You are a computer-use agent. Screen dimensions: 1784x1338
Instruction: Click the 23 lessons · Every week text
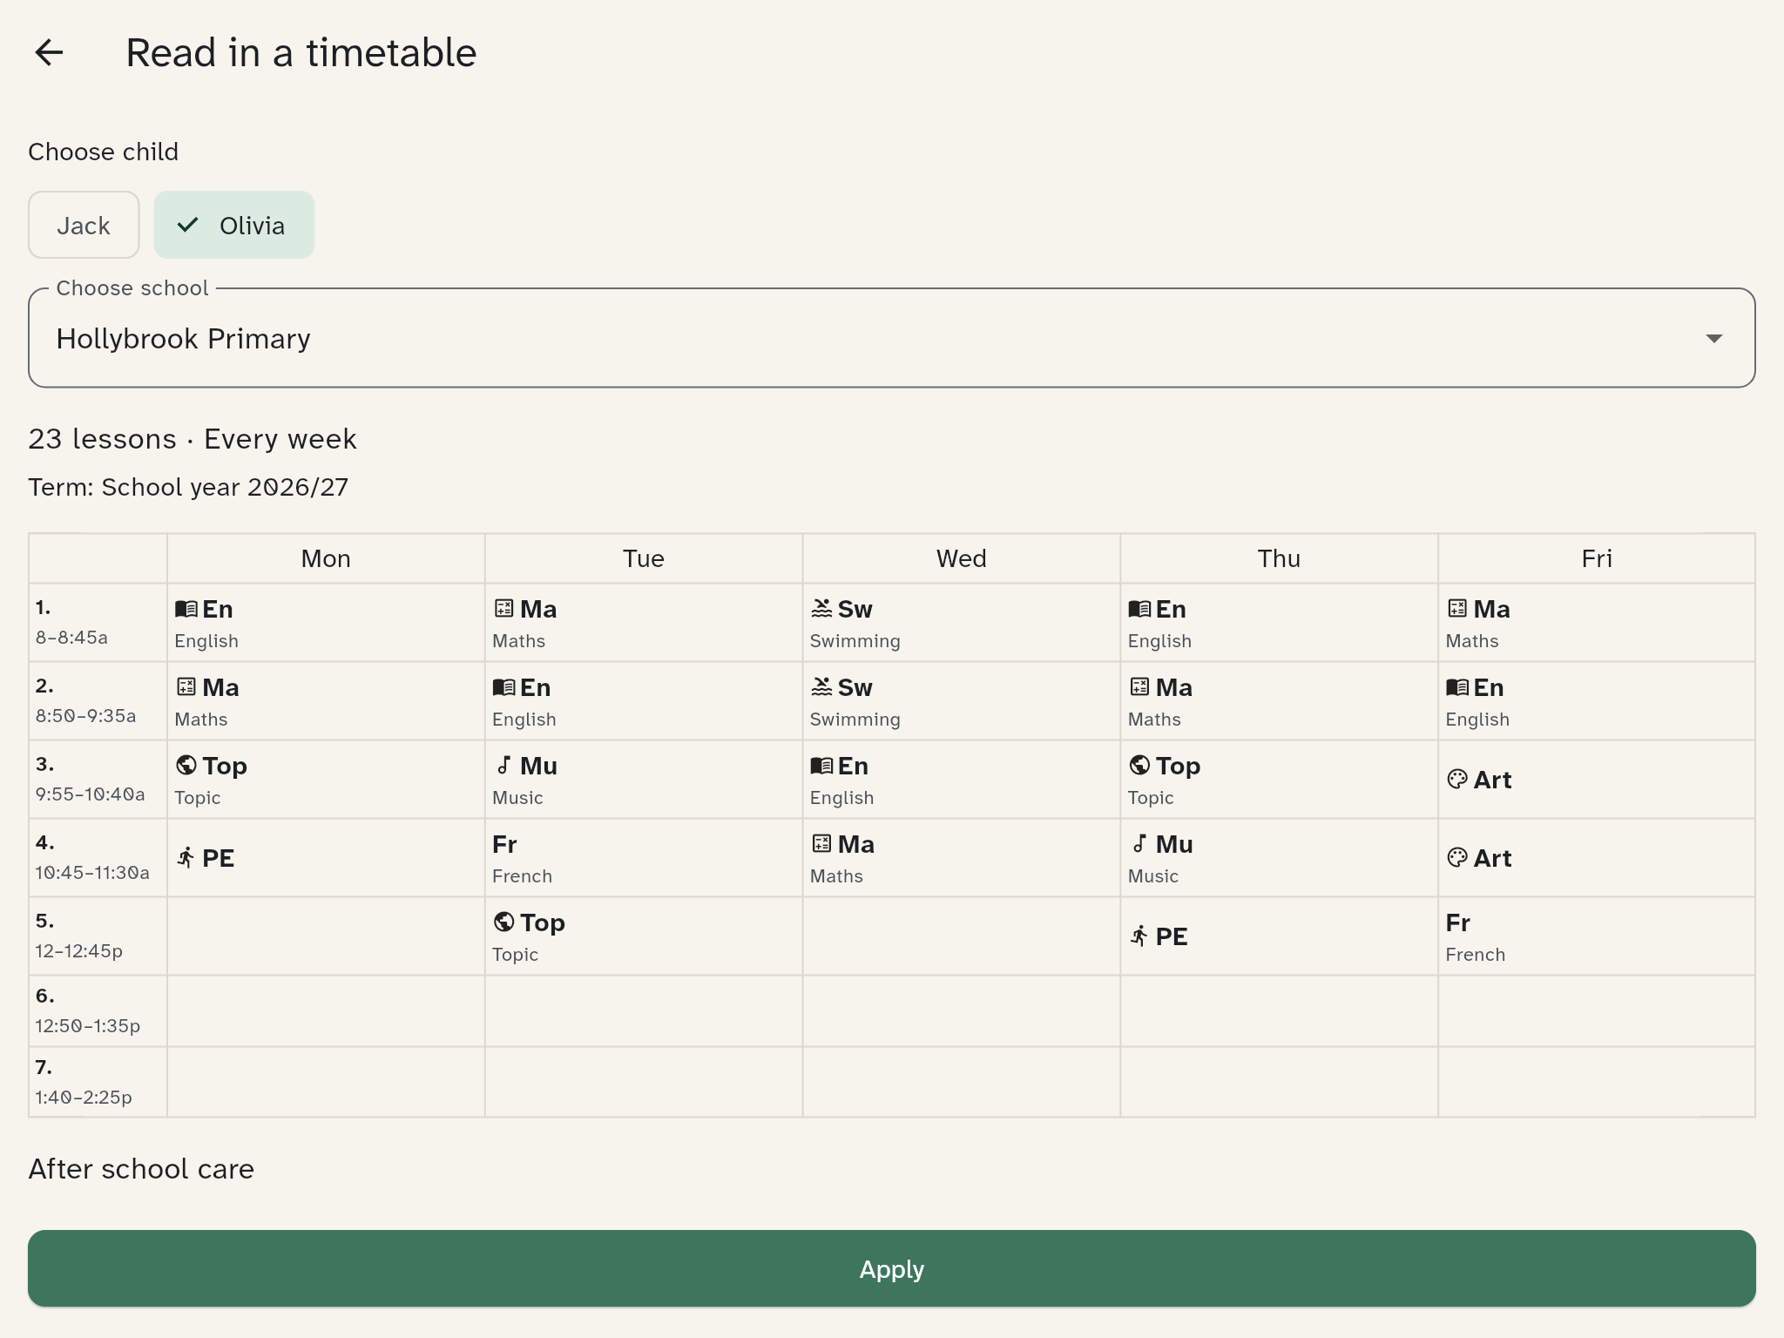pos(193,439)
